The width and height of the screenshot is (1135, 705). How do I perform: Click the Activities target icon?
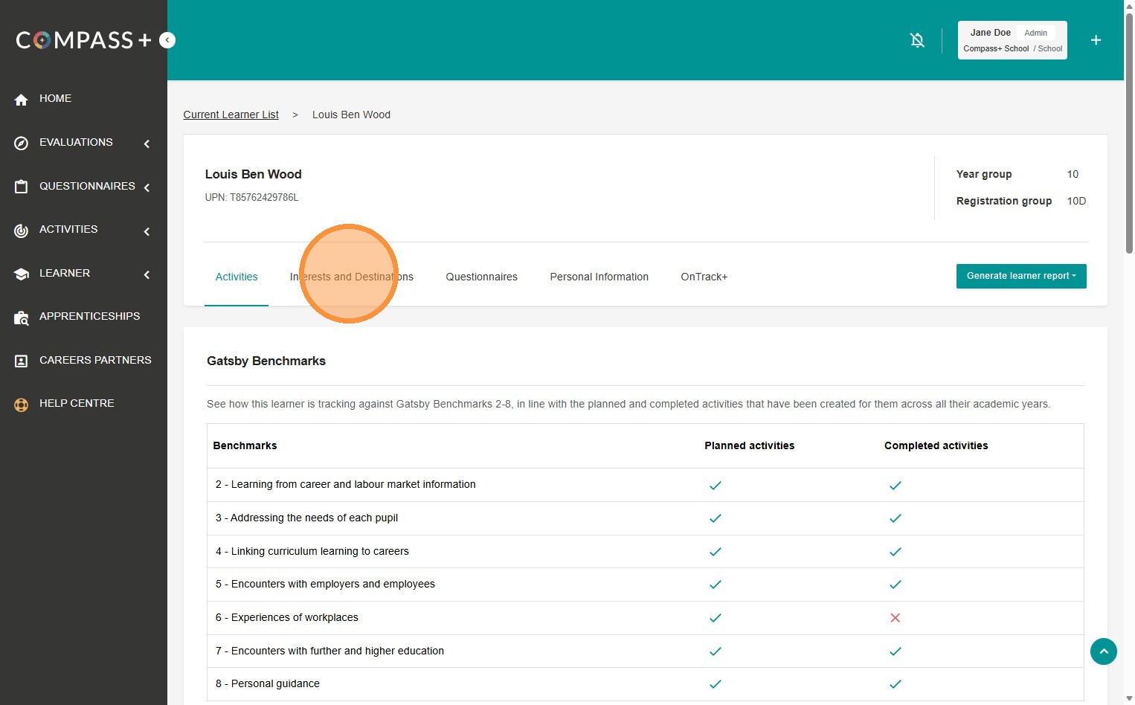[x=21, y=231]
